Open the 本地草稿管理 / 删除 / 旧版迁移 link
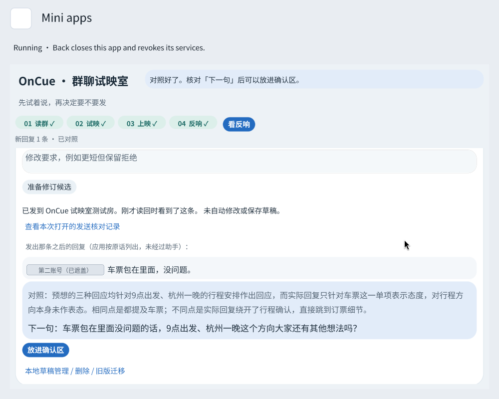This screenshot has height=399, width=499. (75, 371)
